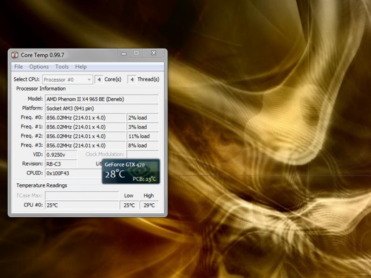Click the Temperature Readings group label

42,185
